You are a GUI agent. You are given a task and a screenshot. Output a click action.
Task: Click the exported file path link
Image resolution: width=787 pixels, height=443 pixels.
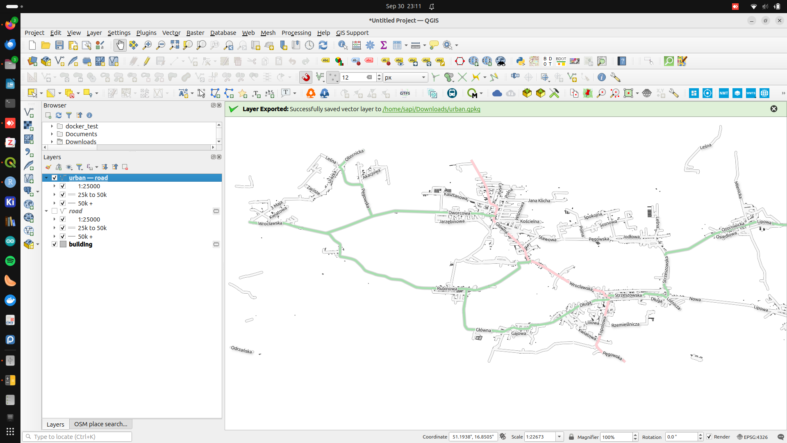[430, 109]
